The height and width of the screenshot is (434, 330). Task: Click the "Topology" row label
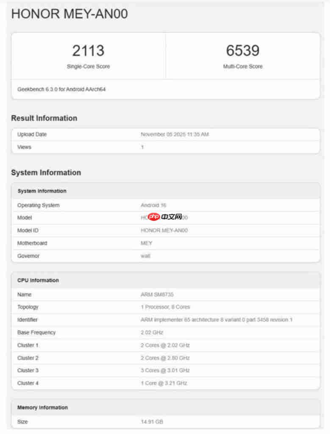(28, 307)
